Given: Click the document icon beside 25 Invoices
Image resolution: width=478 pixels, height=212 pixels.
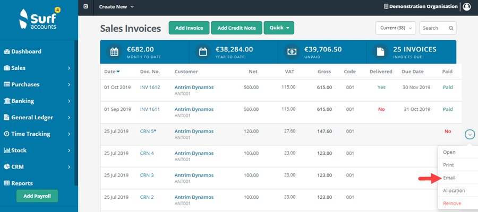Looking at the screenshot, I should tap(380, 52).
